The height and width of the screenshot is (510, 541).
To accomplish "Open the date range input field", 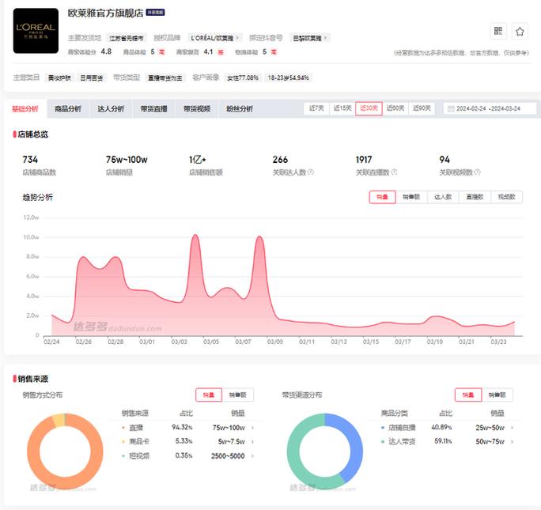I will (x=488, y=108).
